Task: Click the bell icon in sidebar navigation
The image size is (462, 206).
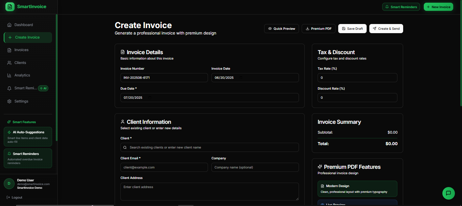Action: [9, 88]
